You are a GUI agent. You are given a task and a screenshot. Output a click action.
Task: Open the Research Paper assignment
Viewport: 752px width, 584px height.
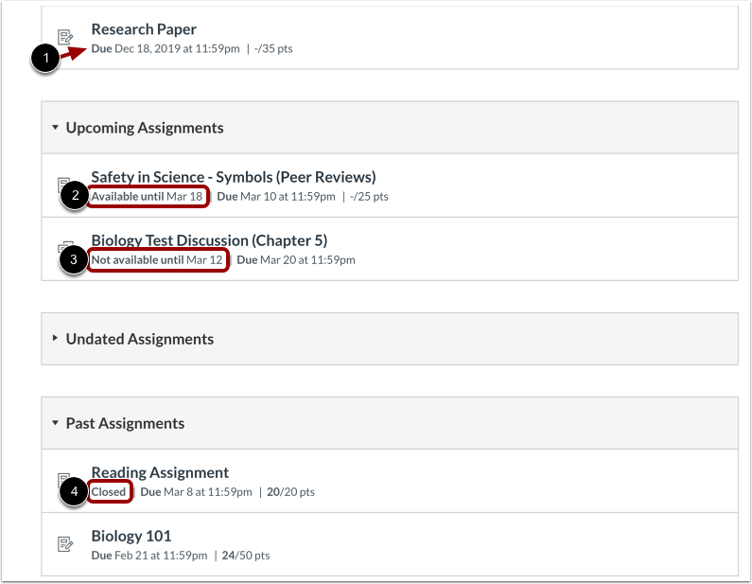[144, 29]
